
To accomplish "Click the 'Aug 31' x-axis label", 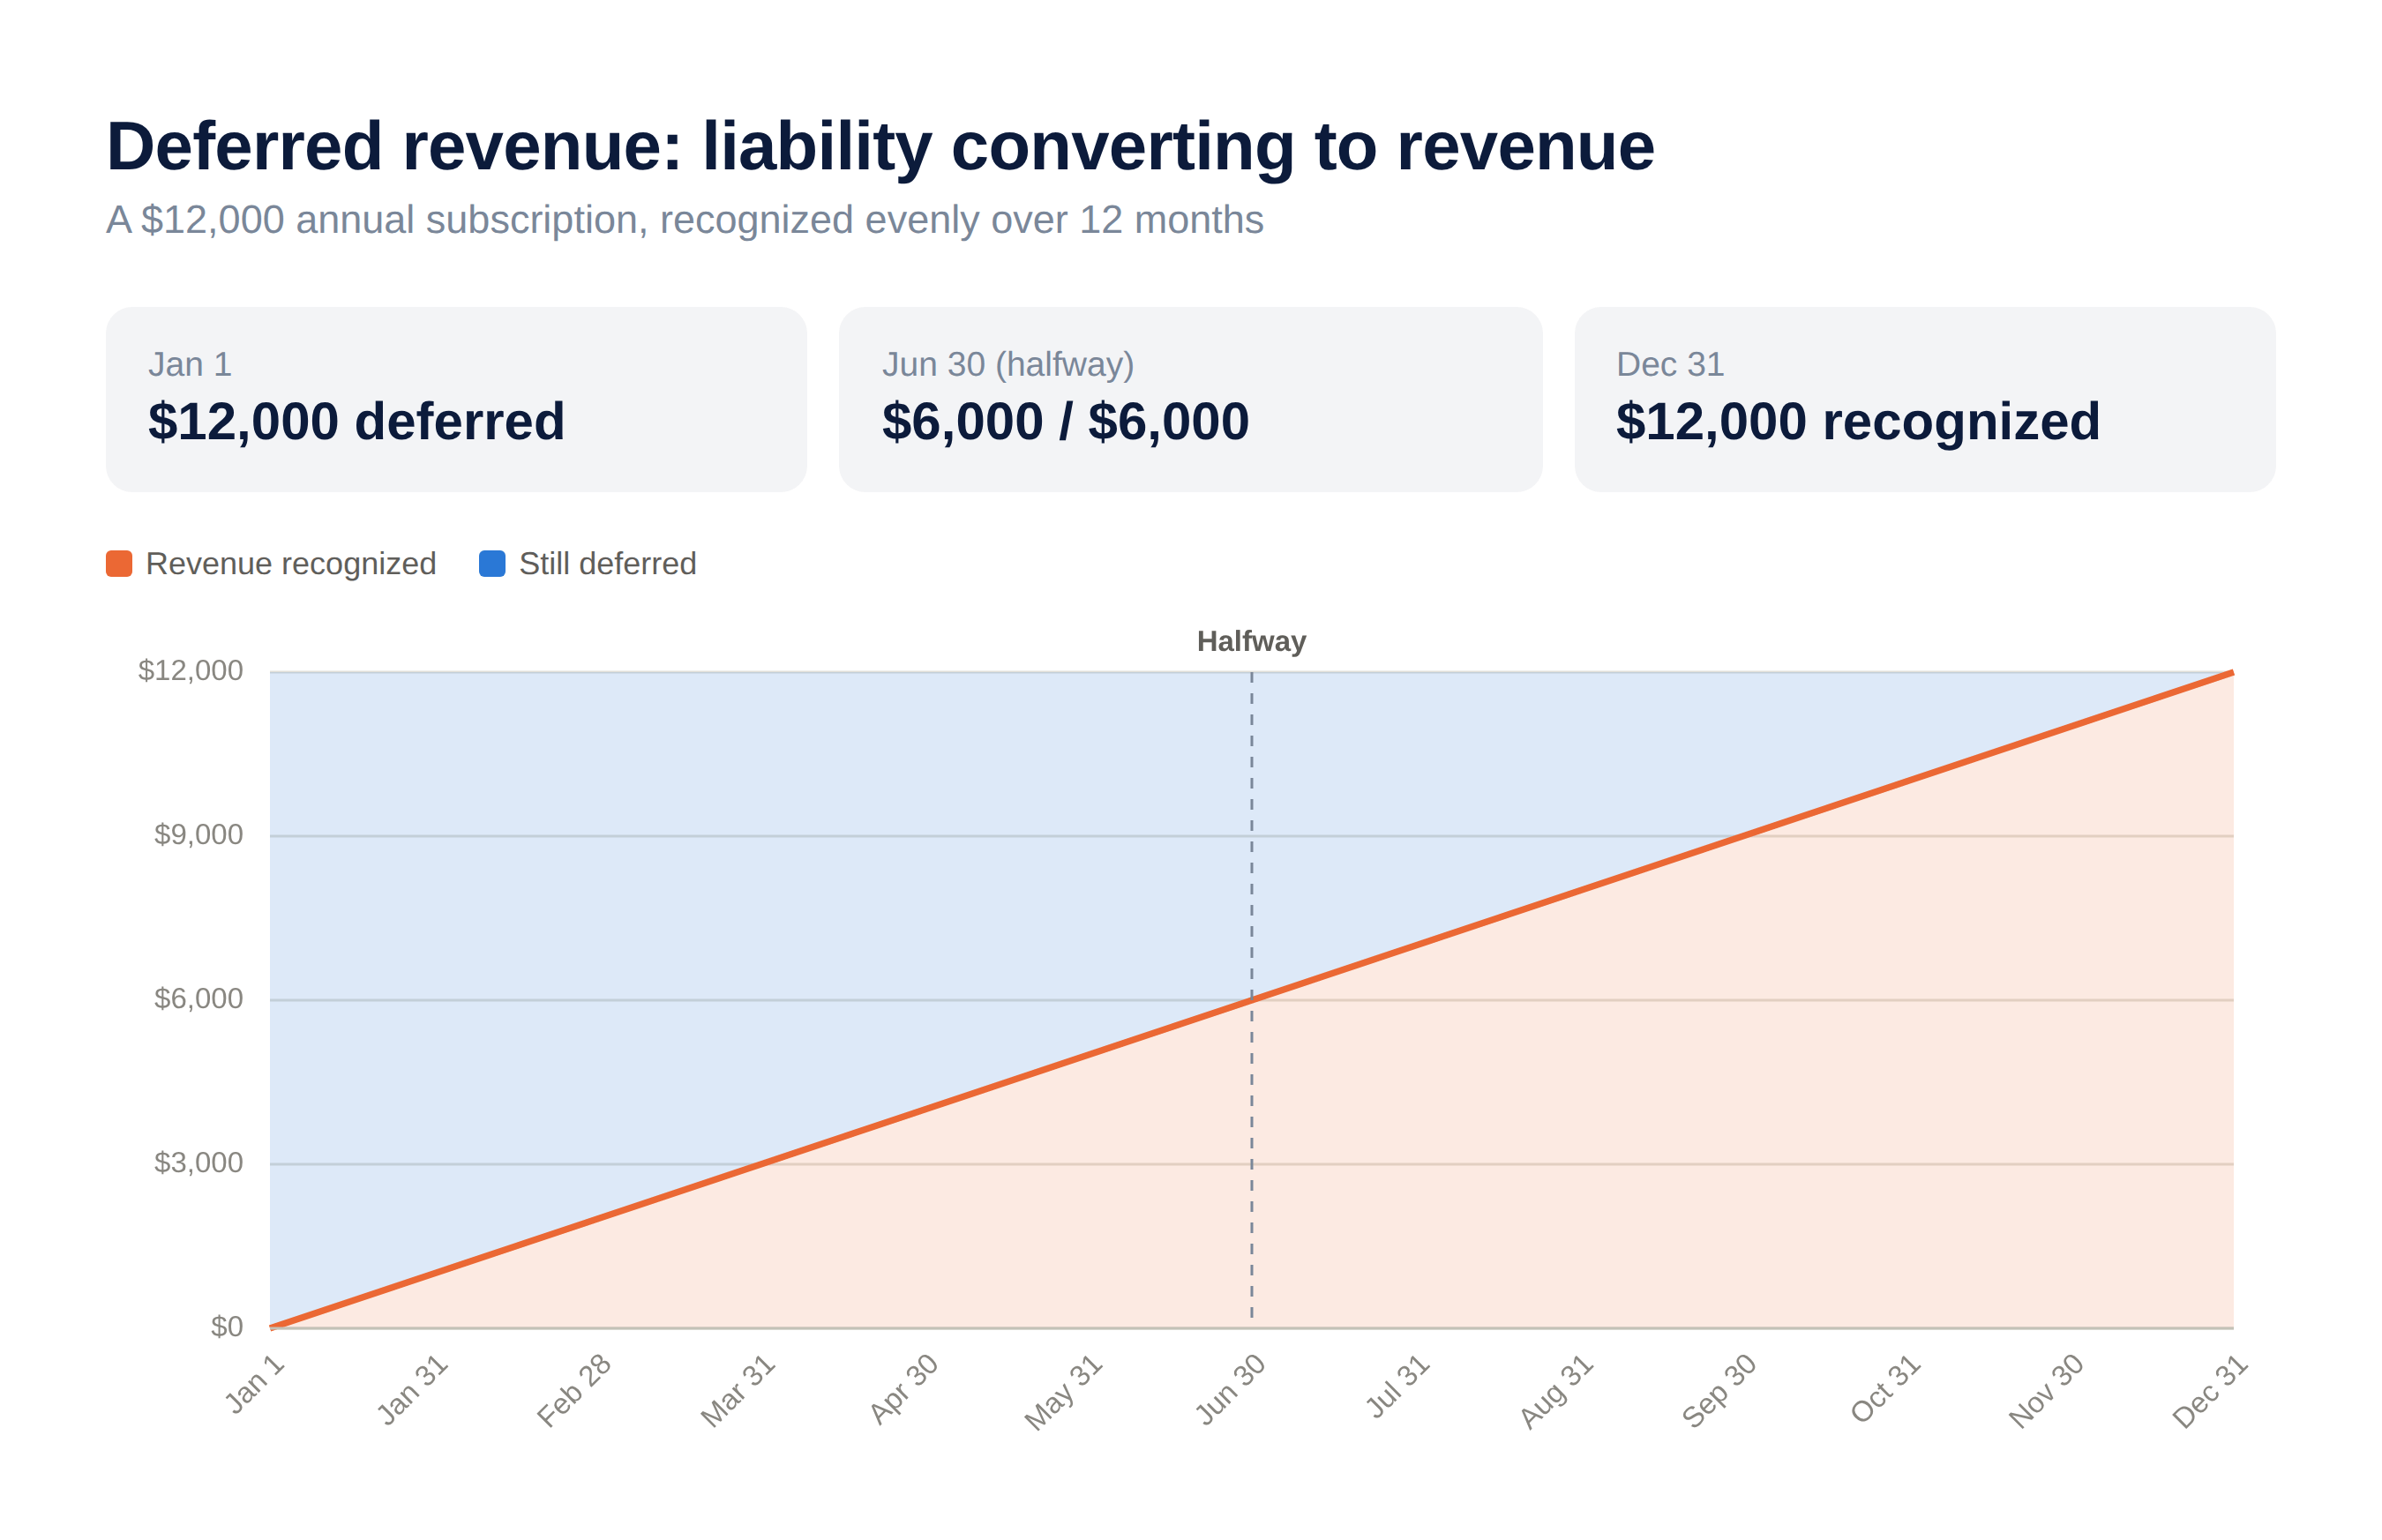I will click(x=1556, y=1391).
